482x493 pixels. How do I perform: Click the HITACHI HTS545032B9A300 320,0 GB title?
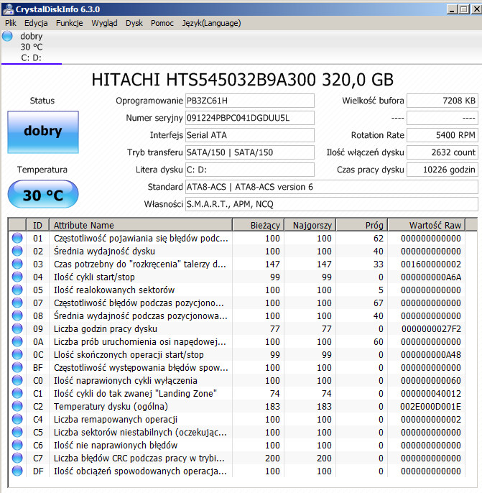coord(242,80)
